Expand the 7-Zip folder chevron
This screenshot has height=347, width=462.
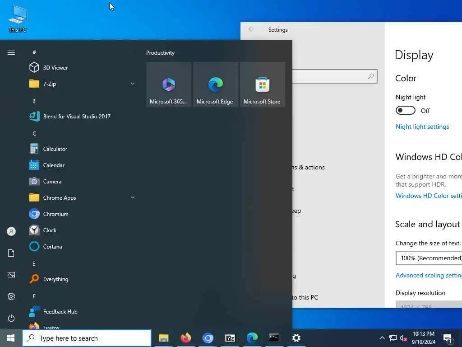point(133,84)
